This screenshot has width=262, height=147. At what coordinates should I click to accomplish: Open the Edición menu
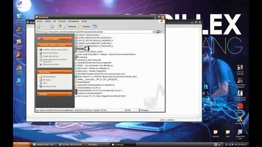click(x=48, y=21)
